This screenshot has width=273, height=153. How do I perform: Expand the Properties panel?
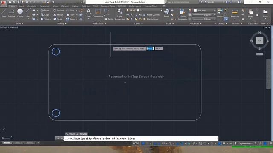point(195,23)
